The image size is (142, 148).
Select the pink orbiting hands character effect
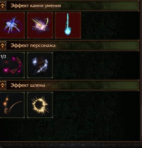coord(12,65)
